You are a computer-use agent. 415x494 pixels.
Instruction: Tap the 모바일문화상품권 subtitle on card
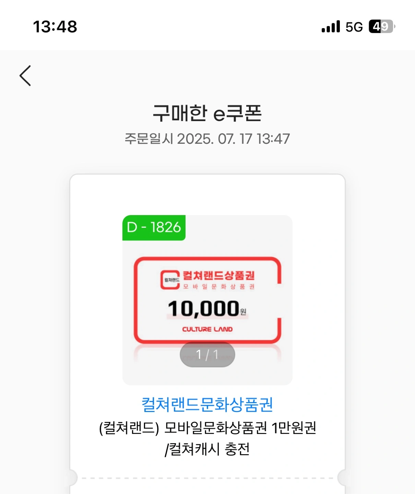(x=219, y=286)
